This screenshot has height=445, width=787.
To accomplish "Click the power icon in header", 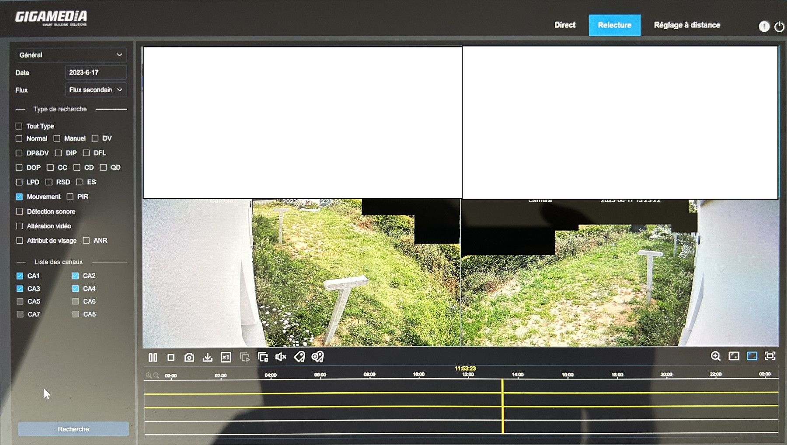I will [x=779, y=27].
